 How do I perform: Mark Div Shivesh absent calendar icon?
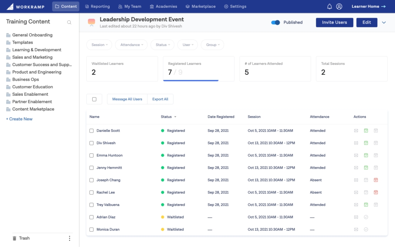[x=376, y=143]
